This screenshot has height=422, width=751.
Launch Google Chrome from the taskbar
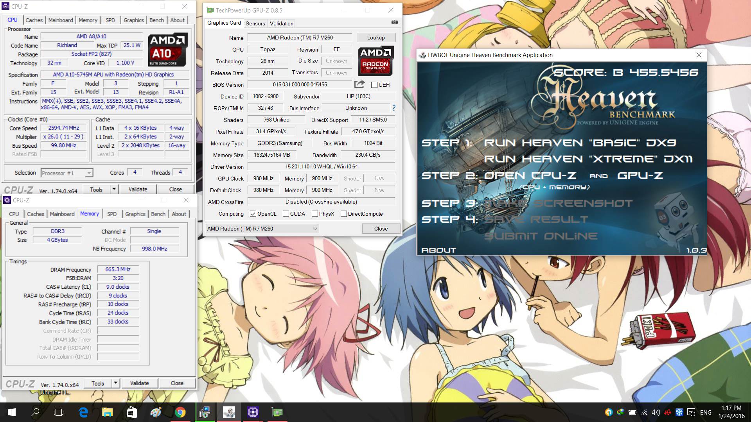[180, 412]
